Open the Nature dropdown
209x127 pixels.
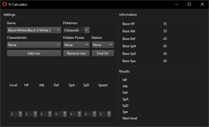tap(103, 45)
